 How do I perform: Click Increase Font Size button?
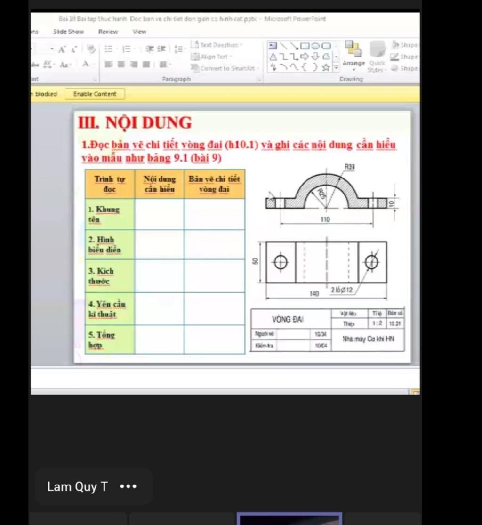[62, 49]
